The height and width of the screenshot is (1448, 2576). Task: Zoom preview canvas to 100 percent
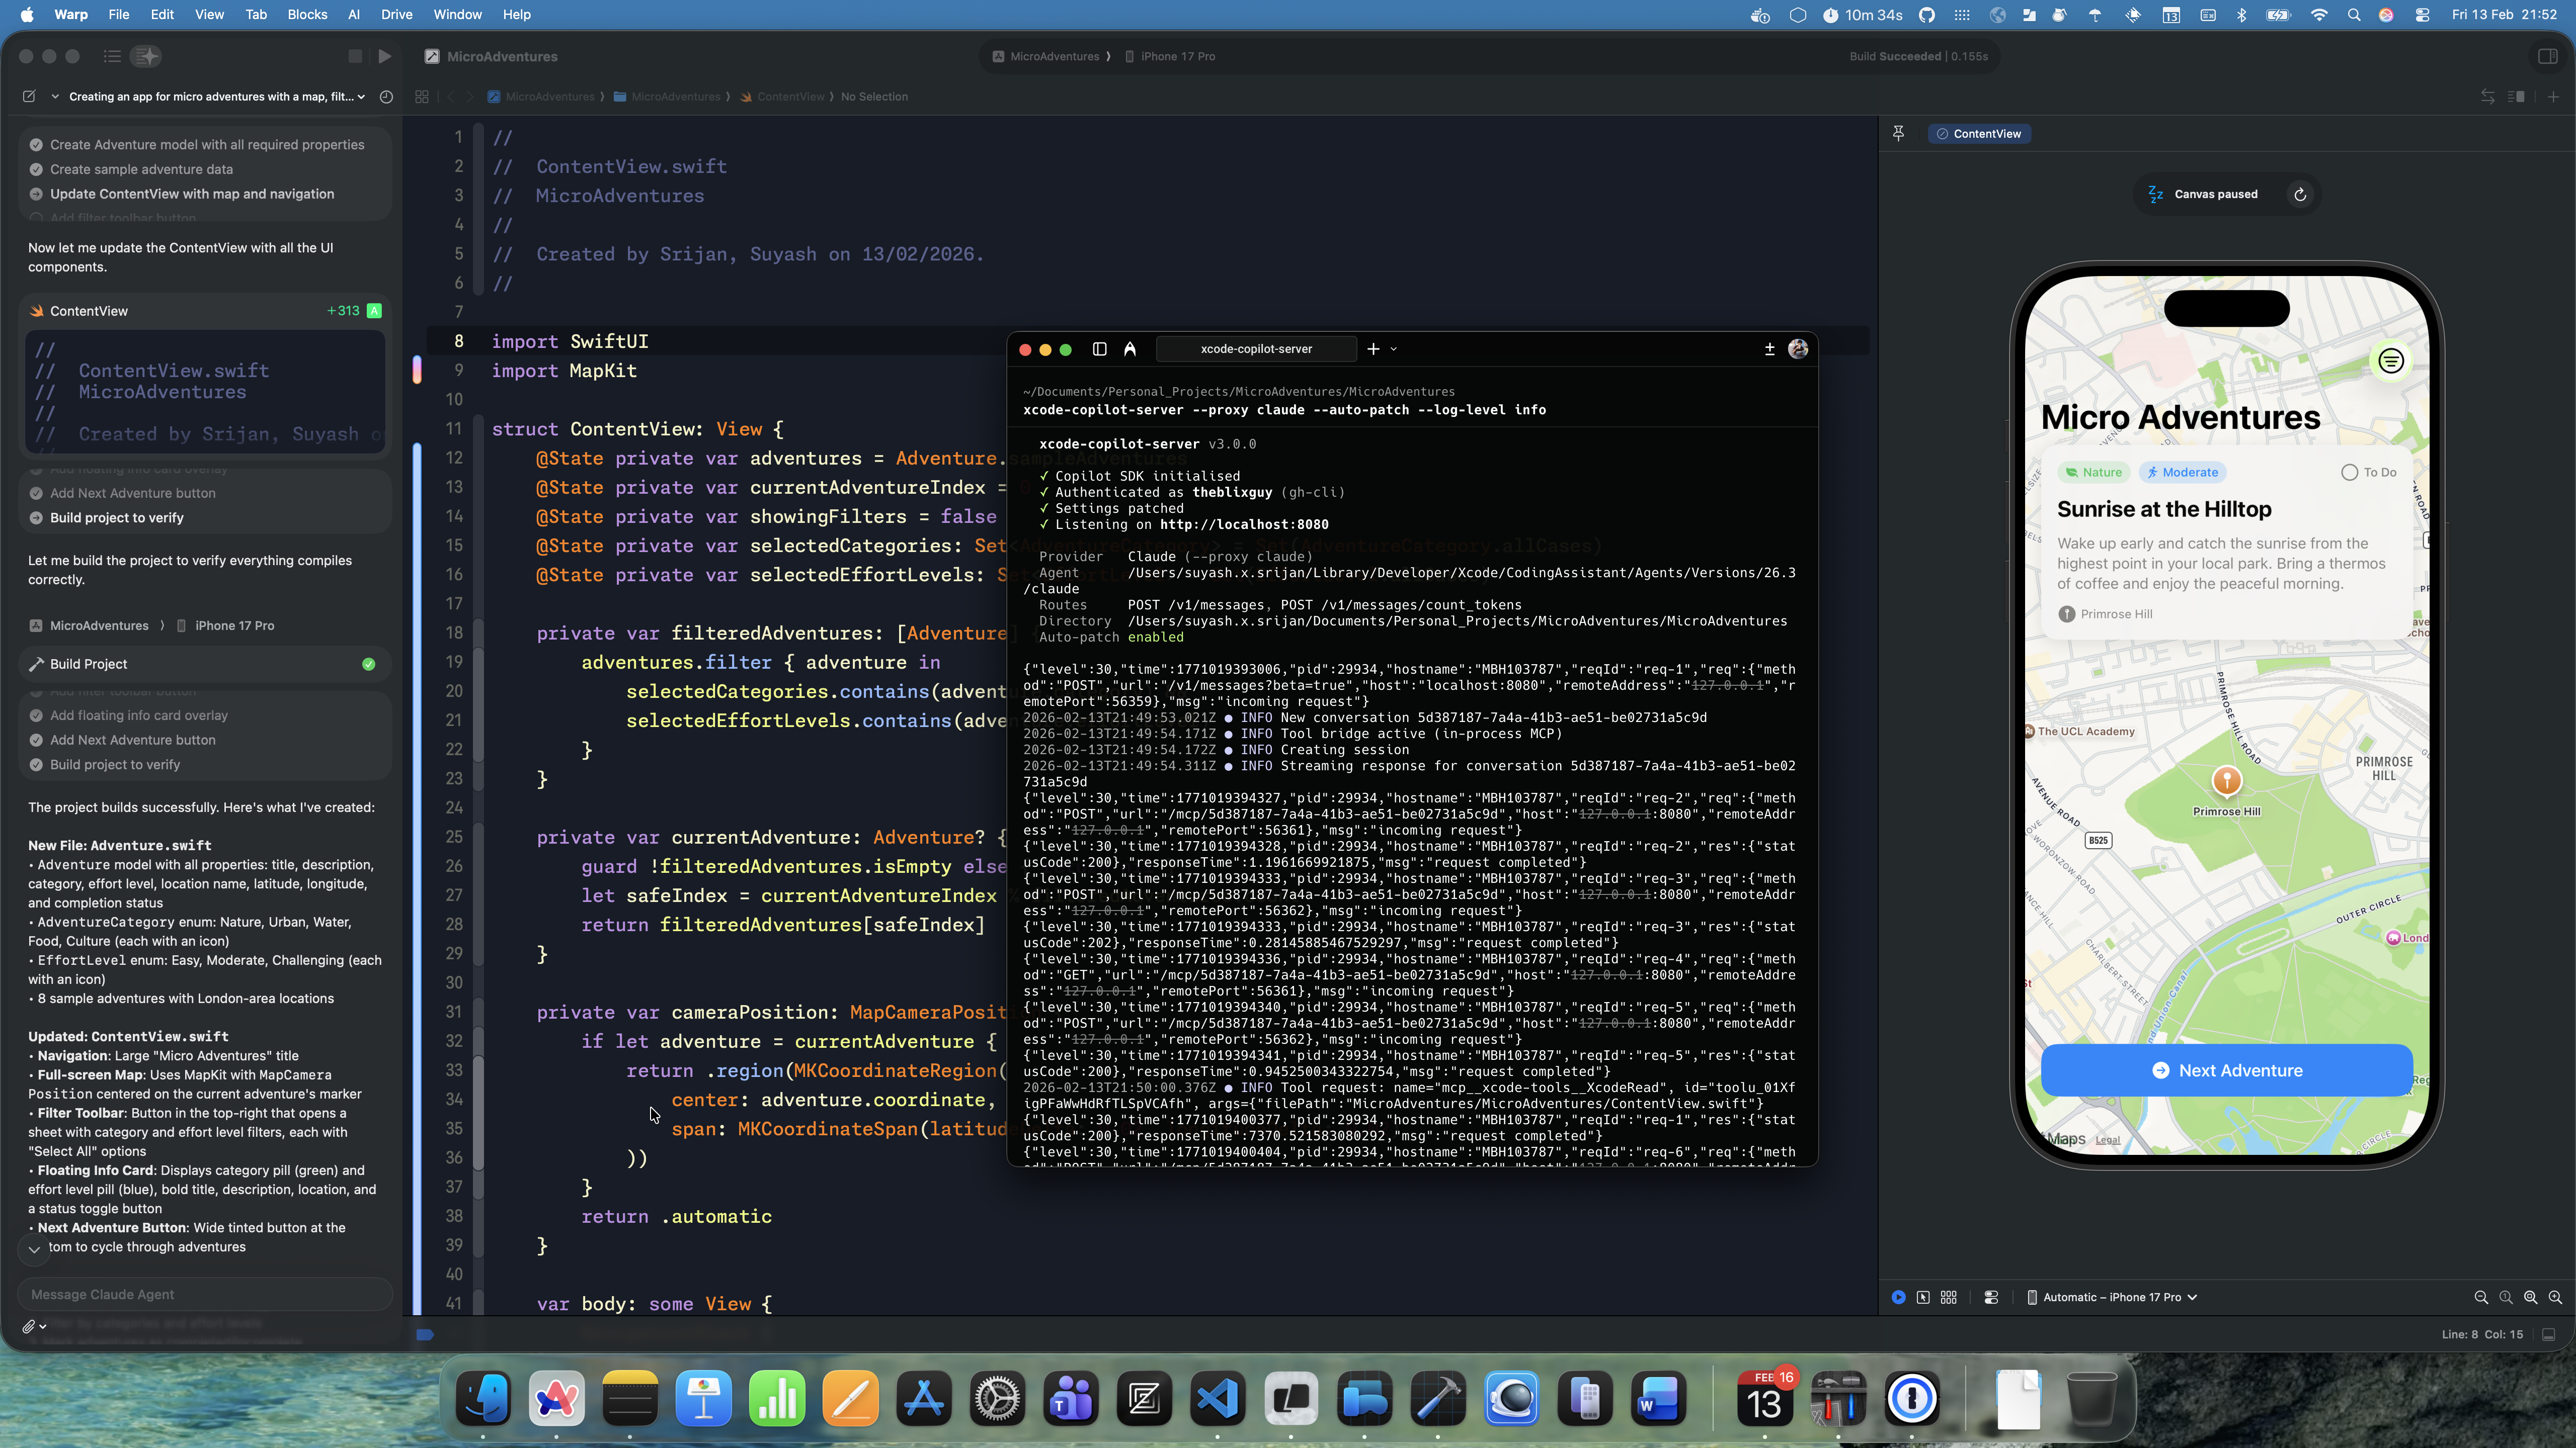pyautogui.click(x=2506, y=1297)
